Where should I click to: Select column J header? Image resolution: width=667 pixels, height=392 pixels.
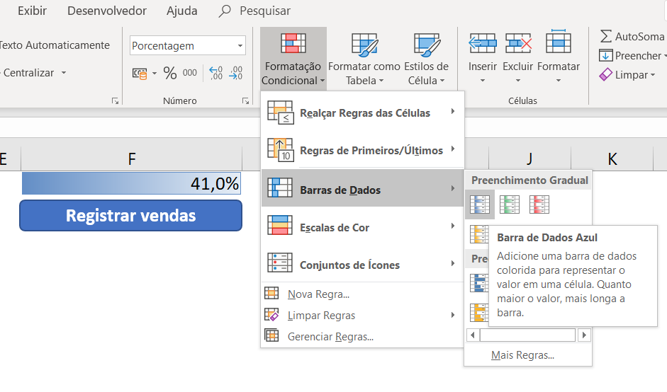tap(529, 158)
